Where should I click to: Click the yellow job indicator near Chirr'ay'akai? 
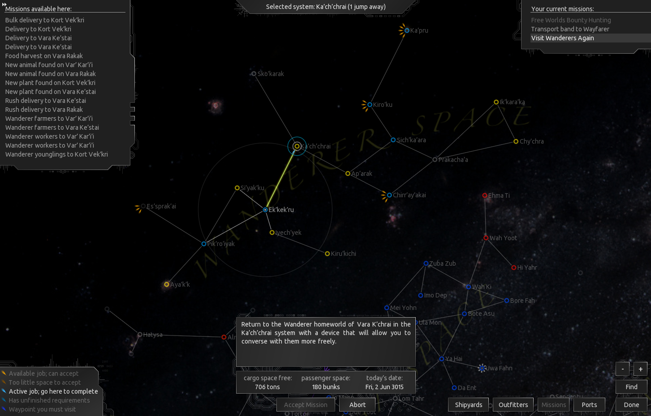coord(384,195)
